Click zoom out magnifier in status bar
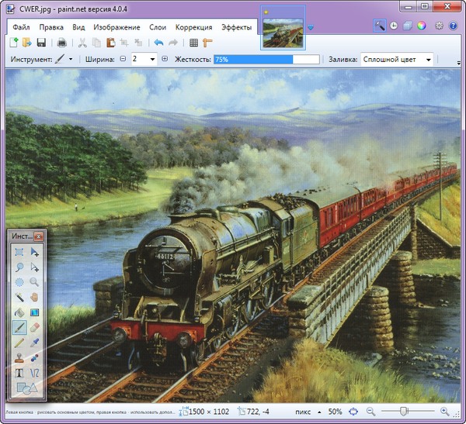Viewport: 466px width, 424px height. [x=370, y=412]
